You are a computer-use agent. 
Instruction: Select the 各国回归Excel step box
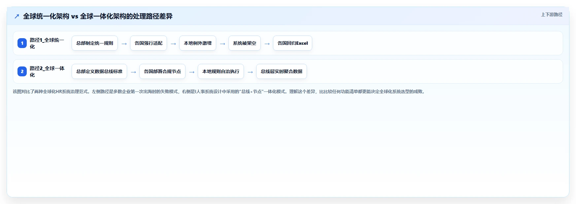coord(292,43)
